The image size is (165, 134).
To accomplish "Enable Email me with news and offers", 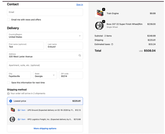I will click(x=9, y=20).
